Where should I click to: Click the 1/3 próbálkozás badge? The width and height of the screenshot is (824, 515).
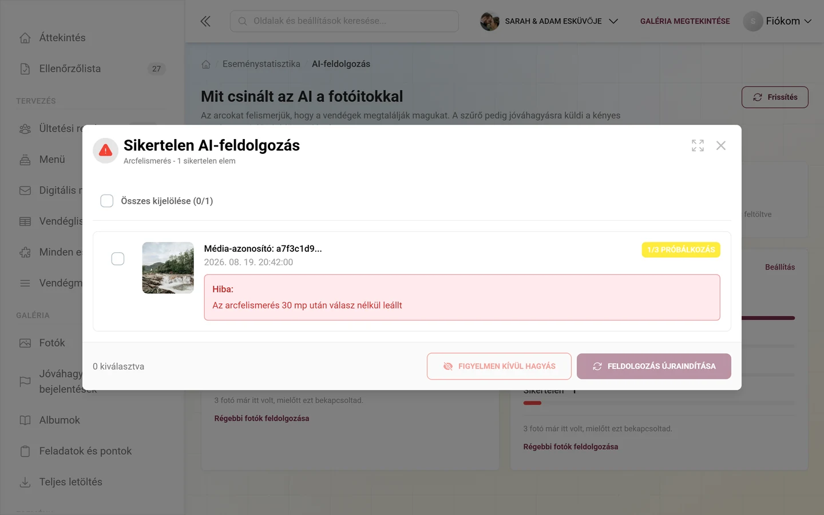[681, 249]
